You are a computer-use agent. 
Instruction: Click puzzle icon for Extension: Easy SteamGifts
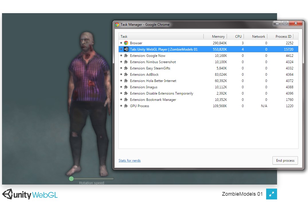tap(126, 68)
